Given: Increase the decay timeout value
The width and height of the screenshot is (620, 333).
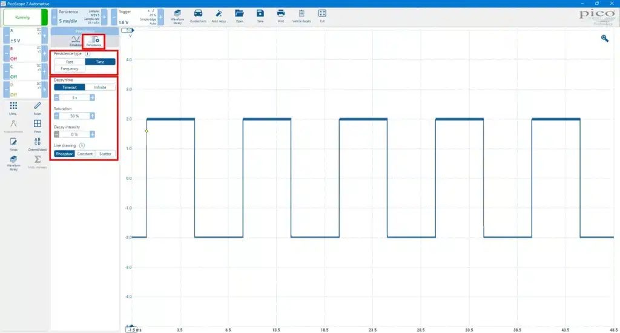Looking at the screenshot, I should tap(92, 97).
